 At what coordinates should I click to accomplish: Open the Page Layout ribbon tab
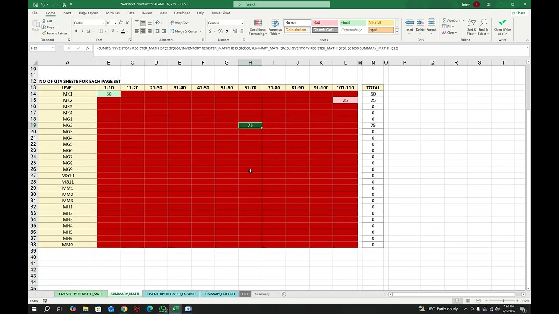[89, 13]
